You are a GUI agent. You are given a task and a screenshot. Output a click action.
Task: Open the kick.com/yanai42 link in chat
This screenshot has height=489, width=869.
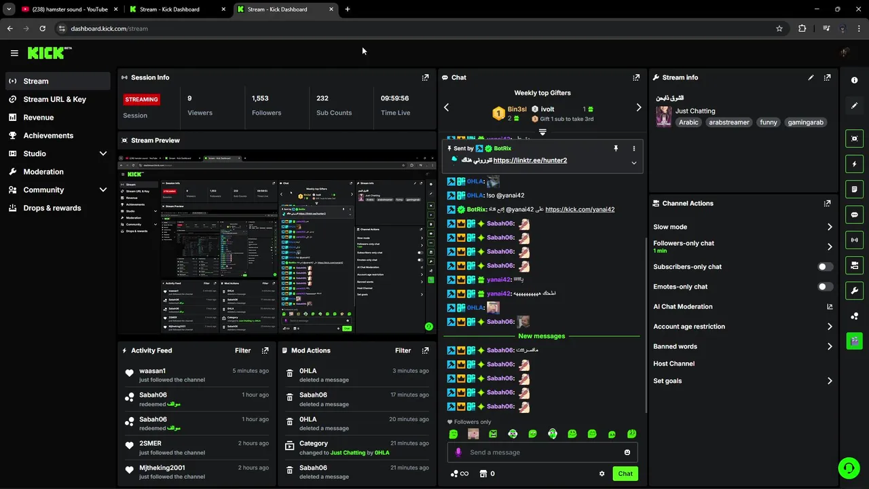[580, 209]
